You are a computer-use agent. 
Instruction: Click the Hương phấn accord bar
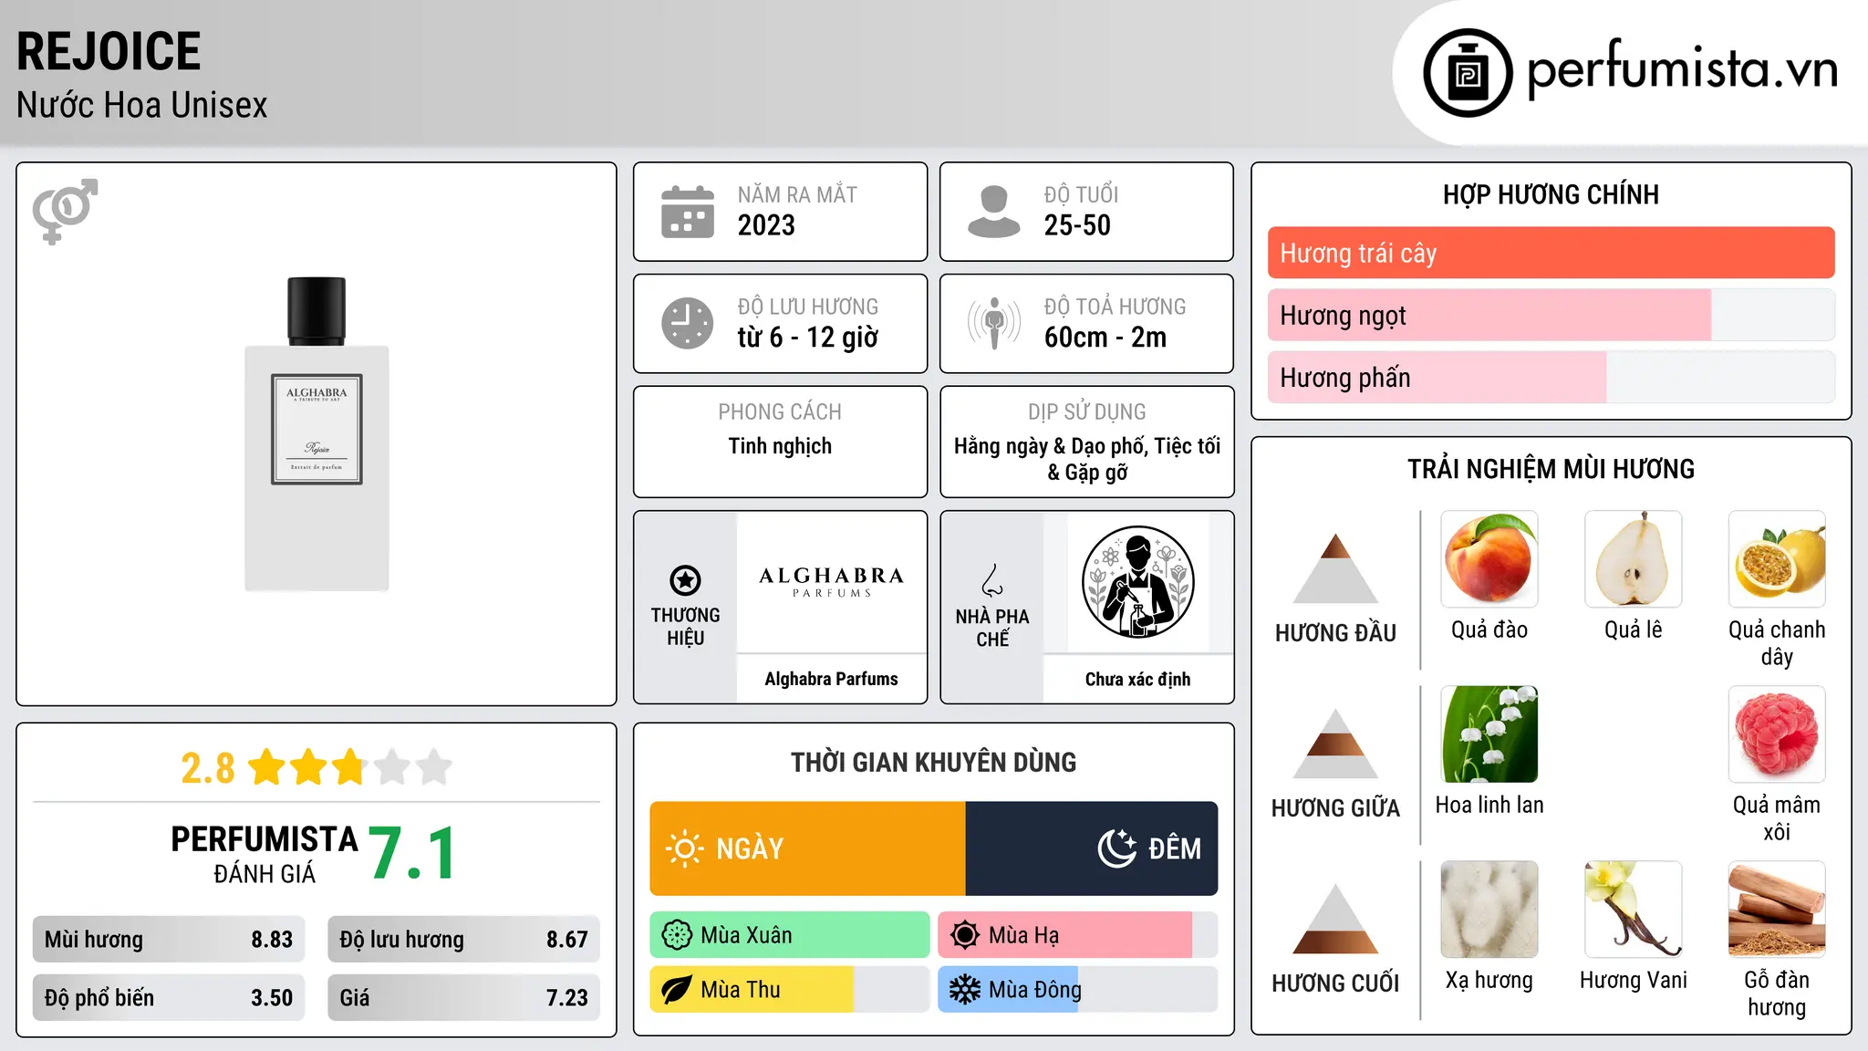click(x=1551, y=377)
